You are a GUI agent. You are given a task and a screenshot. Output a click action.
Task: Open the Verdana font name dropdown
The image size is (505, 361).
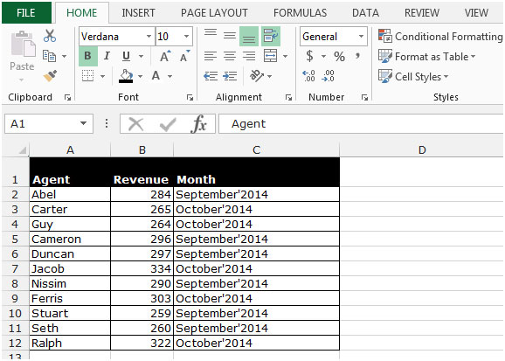149,37
